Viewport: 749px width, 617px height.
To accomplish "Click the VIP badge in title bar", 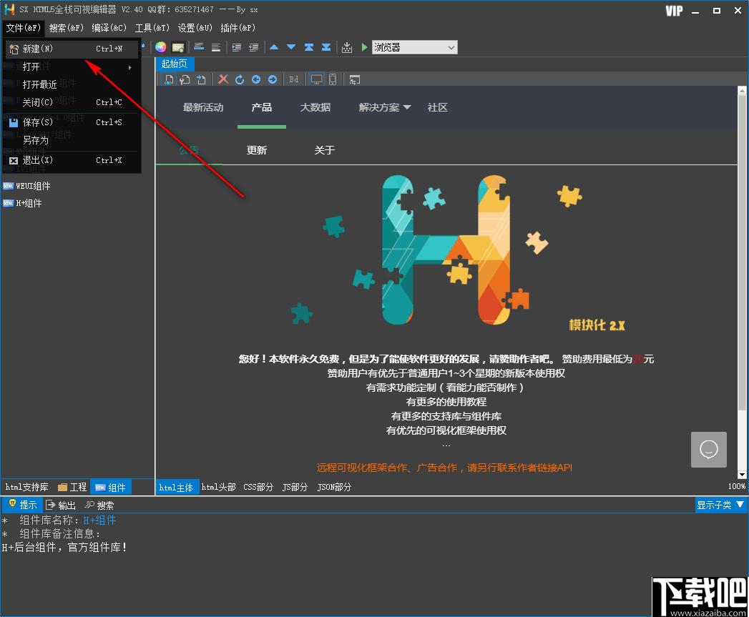I will point(674,11).
